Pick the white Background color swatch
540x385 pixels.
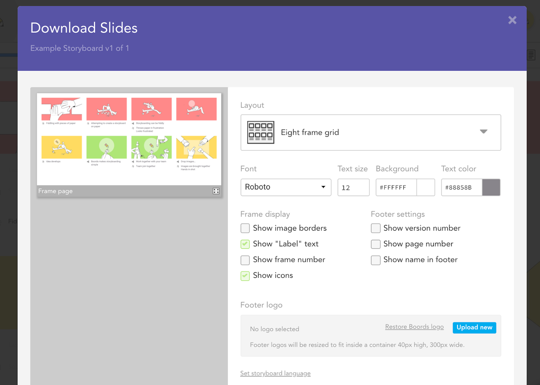click(425, 188)
